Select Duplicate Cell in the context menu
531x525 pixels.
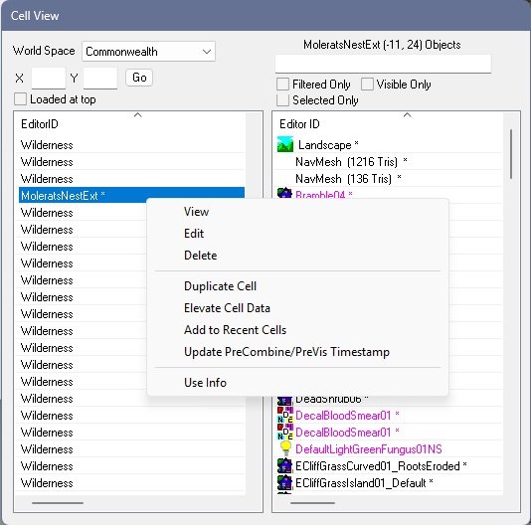(x=220, y=286)
